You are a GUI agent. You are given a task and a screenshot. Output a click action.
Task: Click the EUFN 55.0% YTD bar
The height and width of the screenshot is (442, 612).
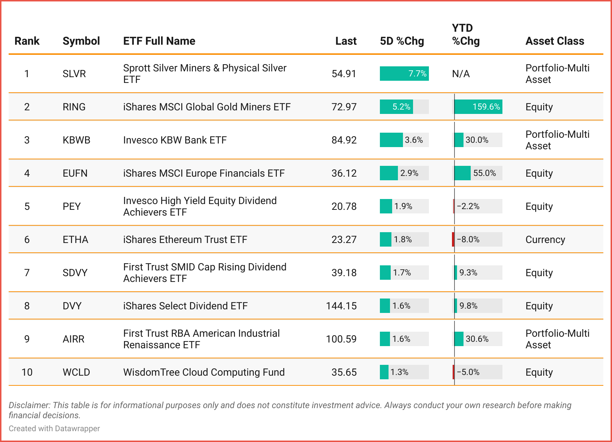point(463,173)
